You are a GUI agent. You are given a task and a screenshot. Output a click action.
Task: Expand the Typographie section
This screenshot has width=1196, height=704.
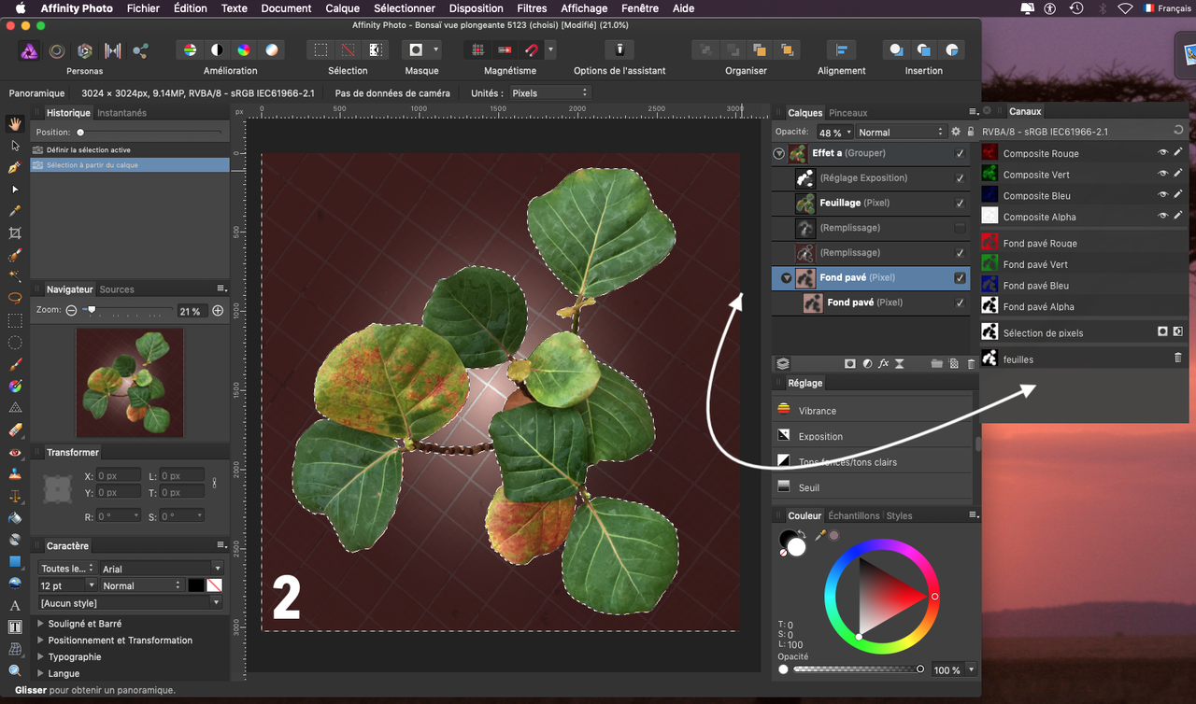(x=40, y=657)
